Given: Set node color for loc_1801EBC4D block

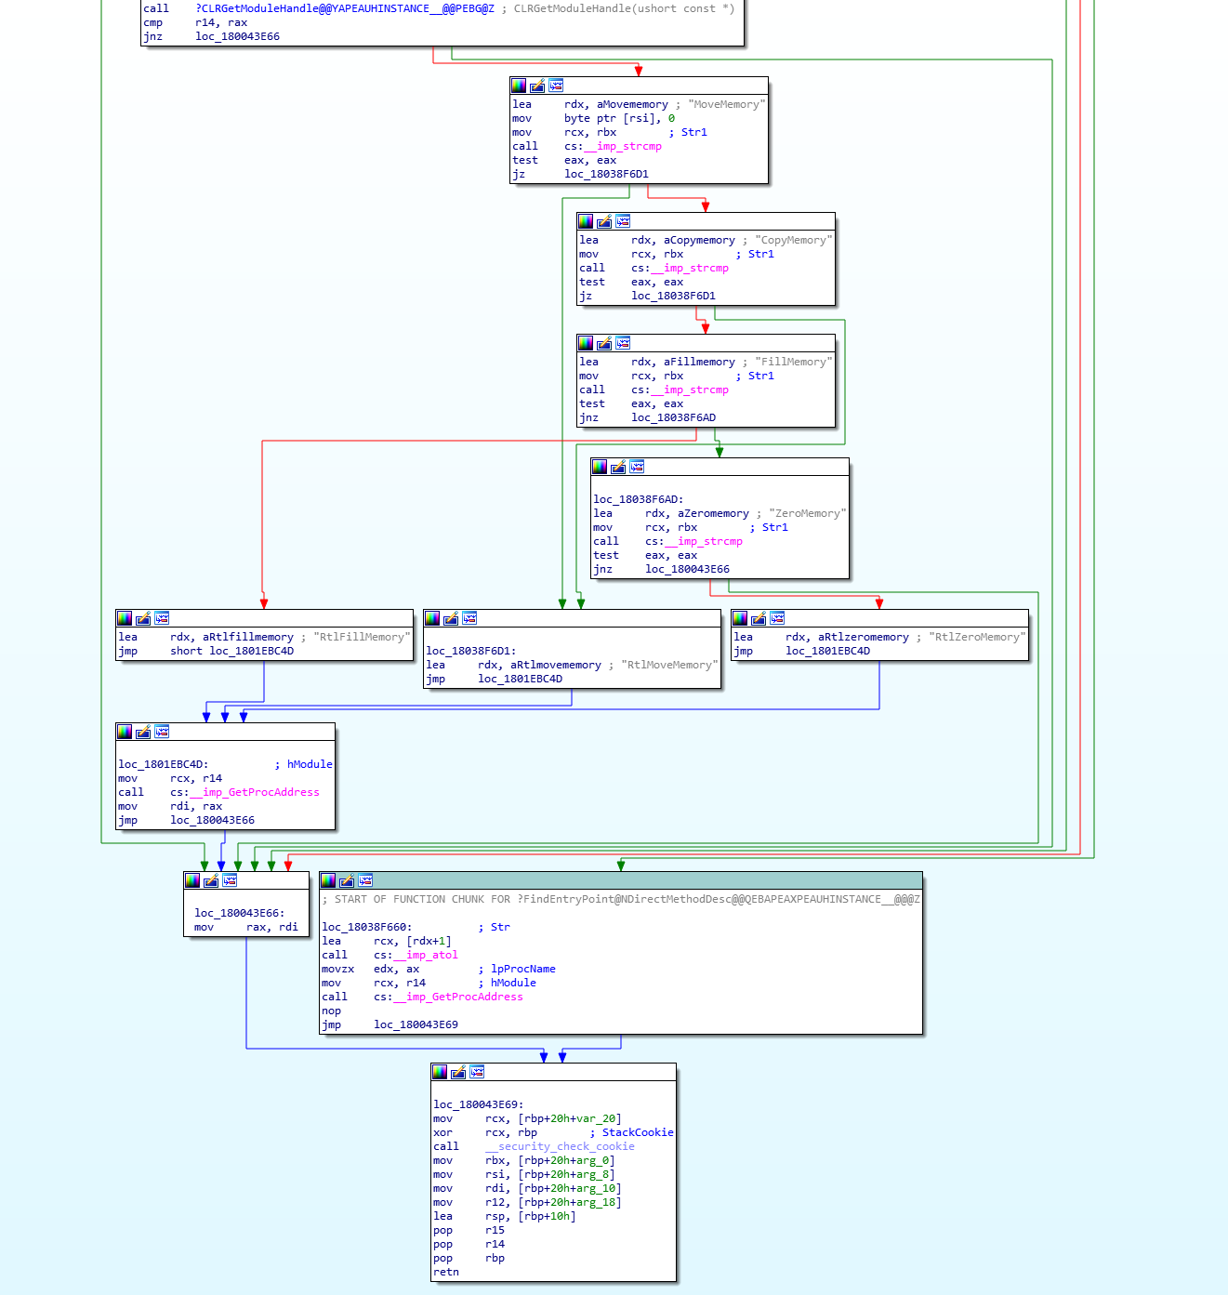Looking at the screenshot, I should 125,732.
